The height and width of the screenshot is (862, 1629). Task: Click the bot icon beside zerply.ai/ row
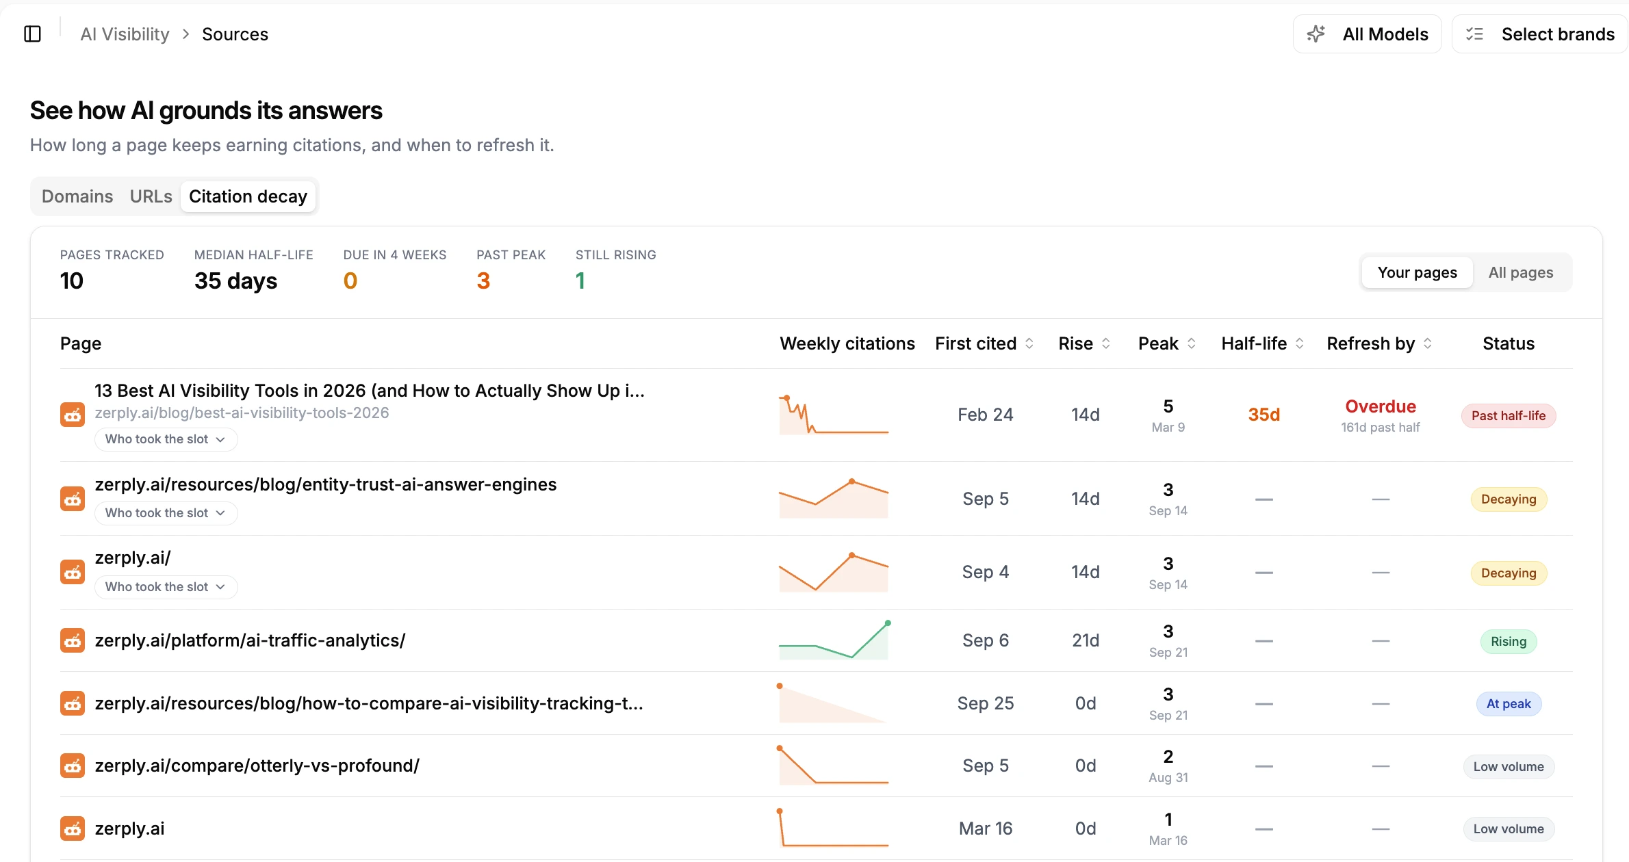pos(73,572)
